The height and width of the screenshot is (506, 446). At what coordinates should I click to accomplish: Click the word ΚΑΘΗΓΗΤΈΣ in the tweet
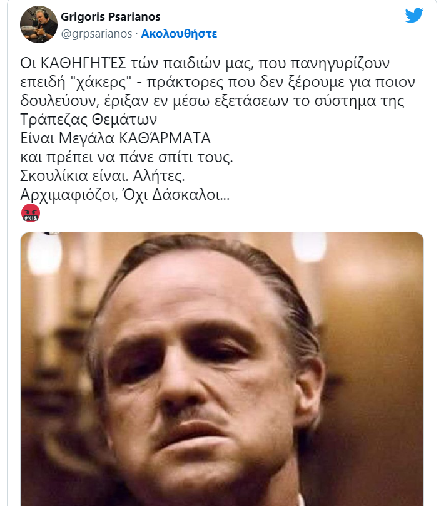(x=83, y=63)
